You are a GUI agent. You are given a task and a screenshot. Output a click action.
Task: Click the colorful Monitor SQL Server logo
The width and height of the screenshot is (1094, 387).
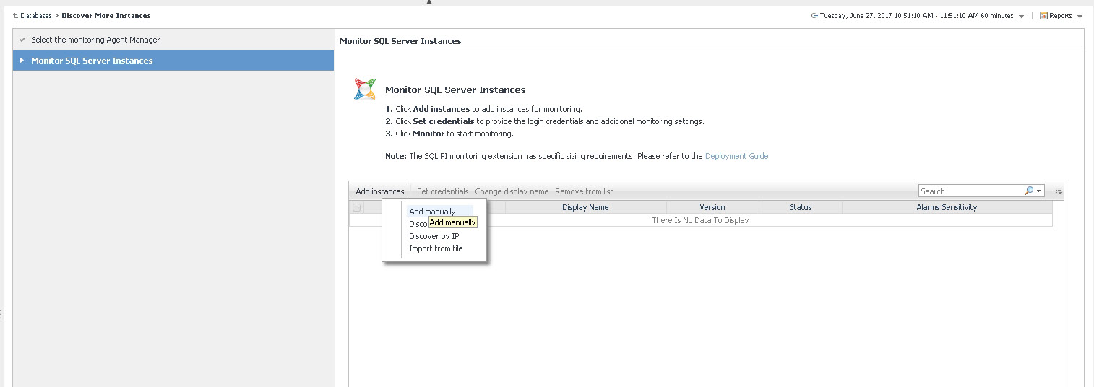pyautogui.click(x=365, y=89)
